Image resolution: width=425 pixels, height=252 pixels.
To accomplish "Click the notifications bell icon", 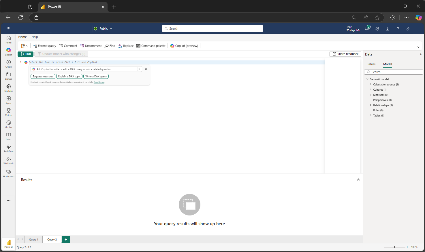I will click(367, 28).
